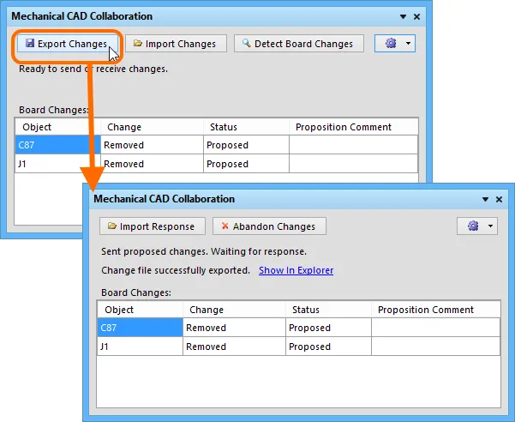Click gear settings icon in back panel
Viewport: 515px width, 422px height.
point(391,44)
